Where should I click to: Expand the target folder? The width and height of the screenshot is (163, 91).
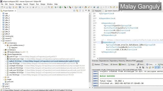(3, 79)
